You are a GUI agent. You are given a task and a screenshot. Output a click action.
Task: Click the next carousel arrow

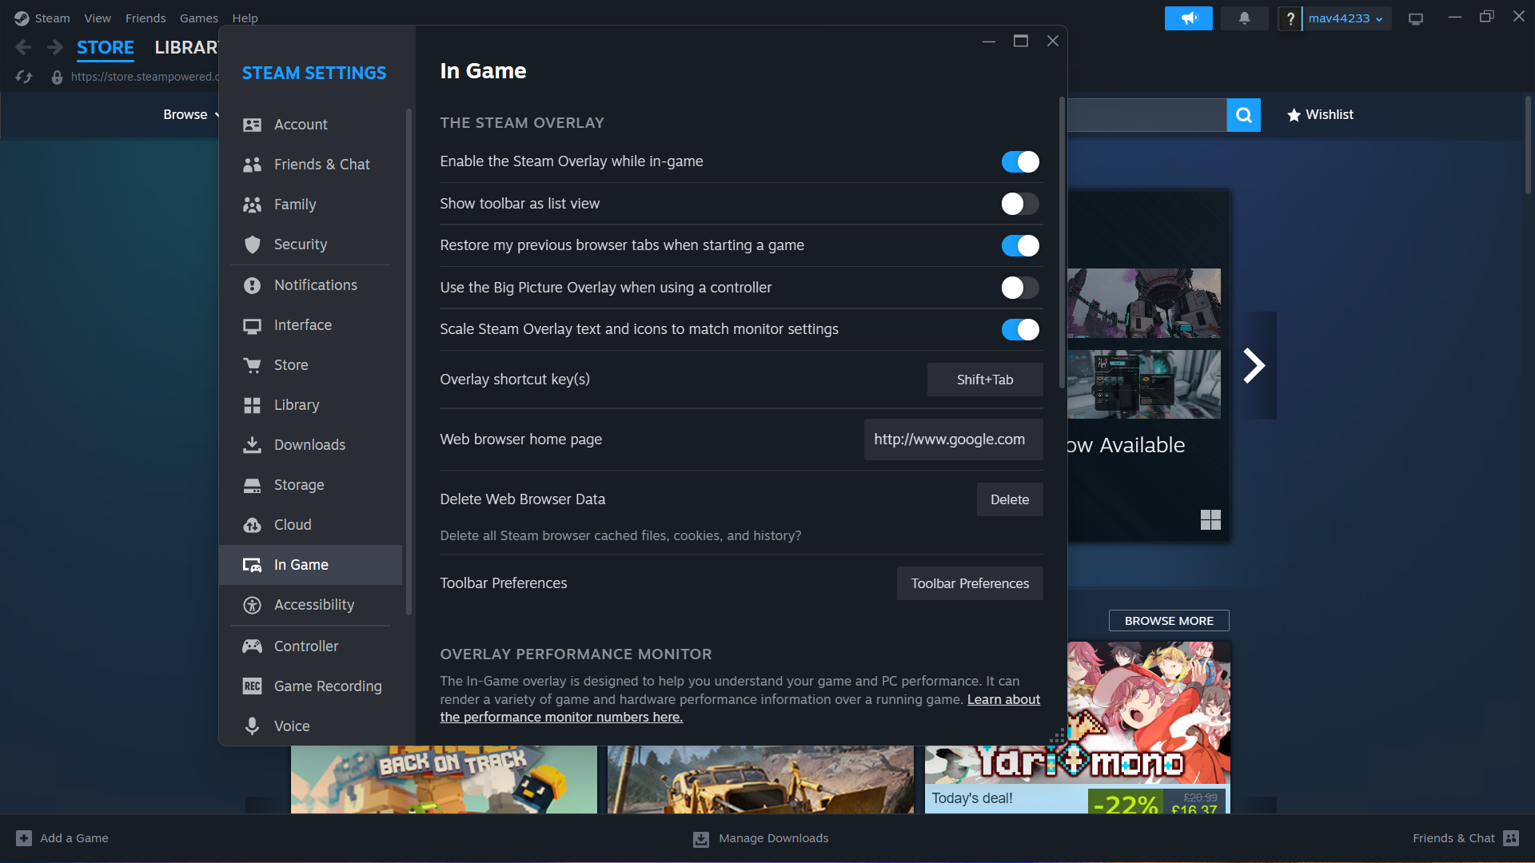pos(1254,365)
